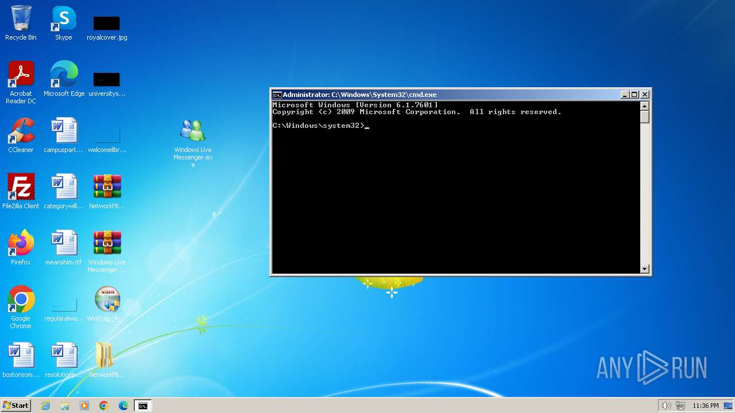The width and height of the screenshot is (735, 413).
Task: Select WinPcap_4_ installer icon
Action: pyautogui.click(x=107, y=304)
